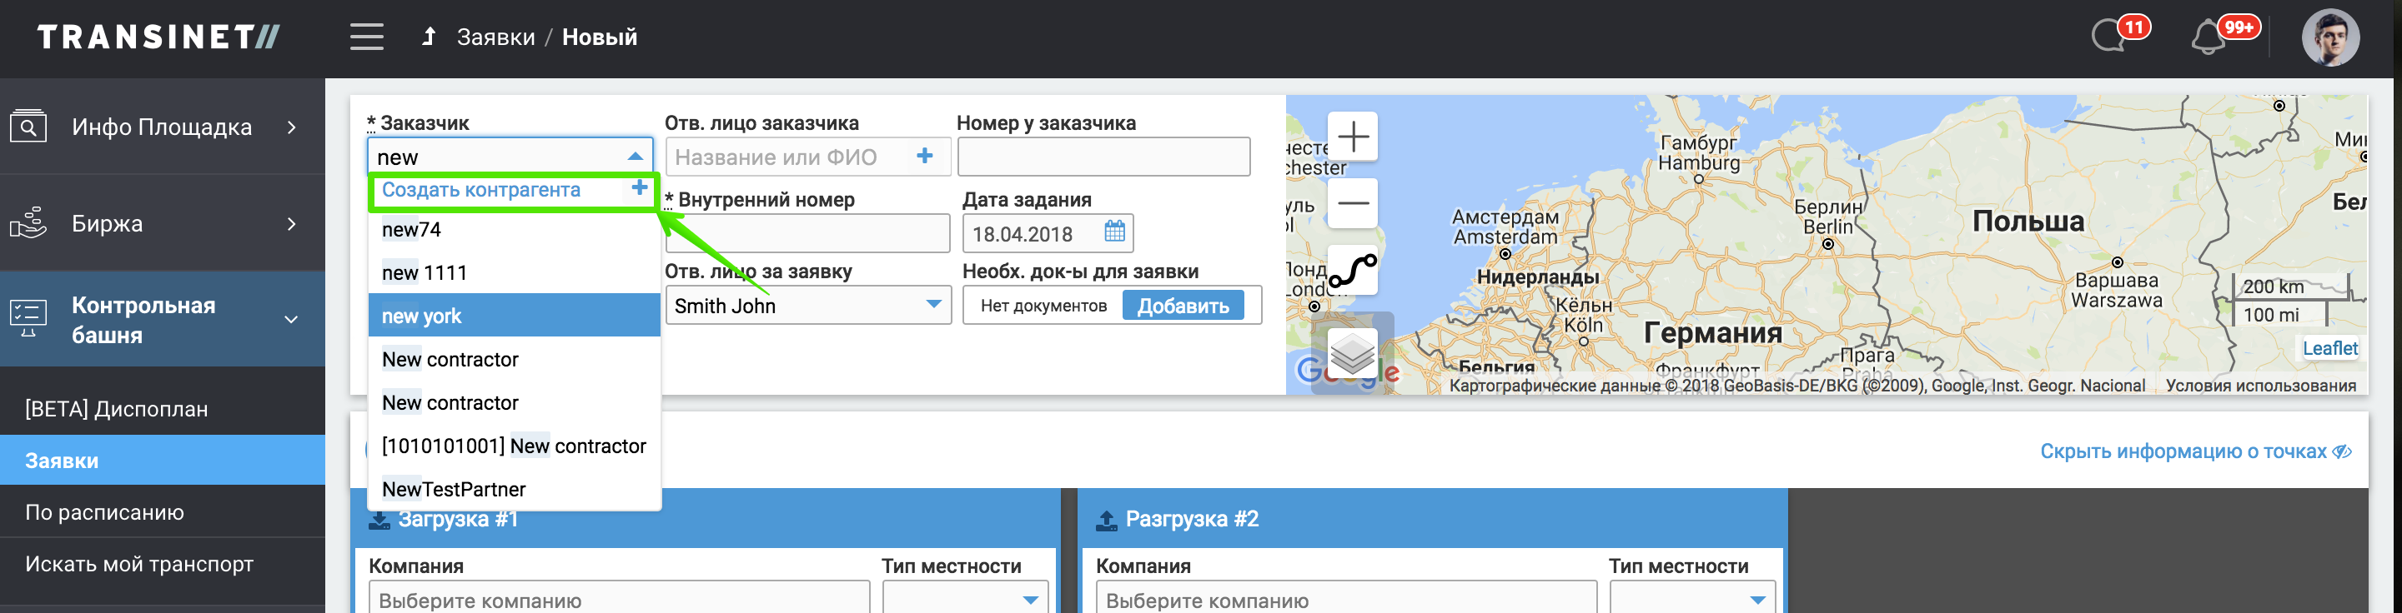Open the notifications bell
This screenshot has height=613, width=2402.
coord(2208,38)
